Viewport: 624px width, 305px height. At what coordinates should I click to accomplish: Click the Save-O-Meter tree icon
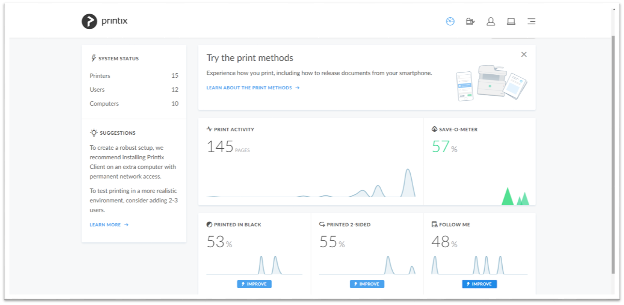(x=434, y=129)
